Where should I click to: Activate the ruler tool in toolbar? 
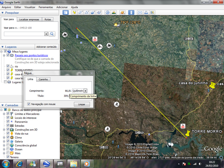[x=131, y=13]
